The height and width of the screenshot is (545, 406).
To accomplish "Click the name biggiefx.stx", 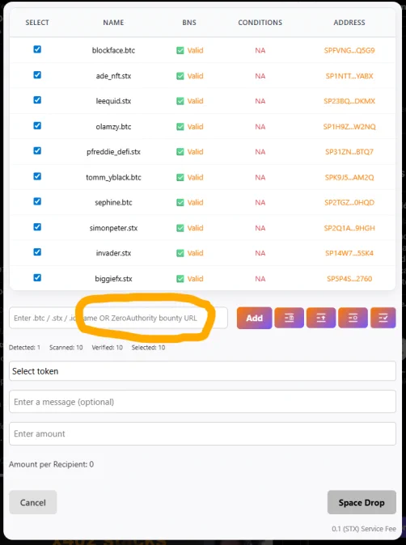I will click(113, 279).
